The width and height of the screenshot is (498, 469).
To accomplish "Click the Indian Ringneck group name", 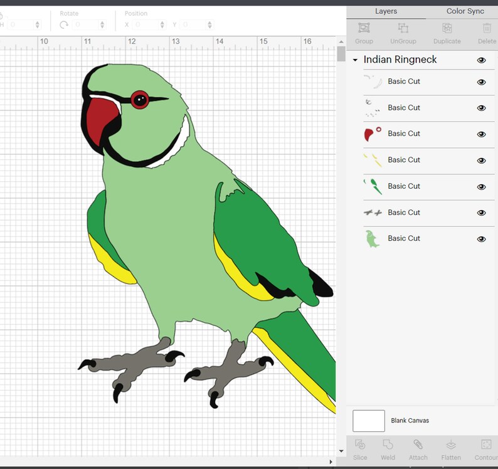I will point(400,60).
